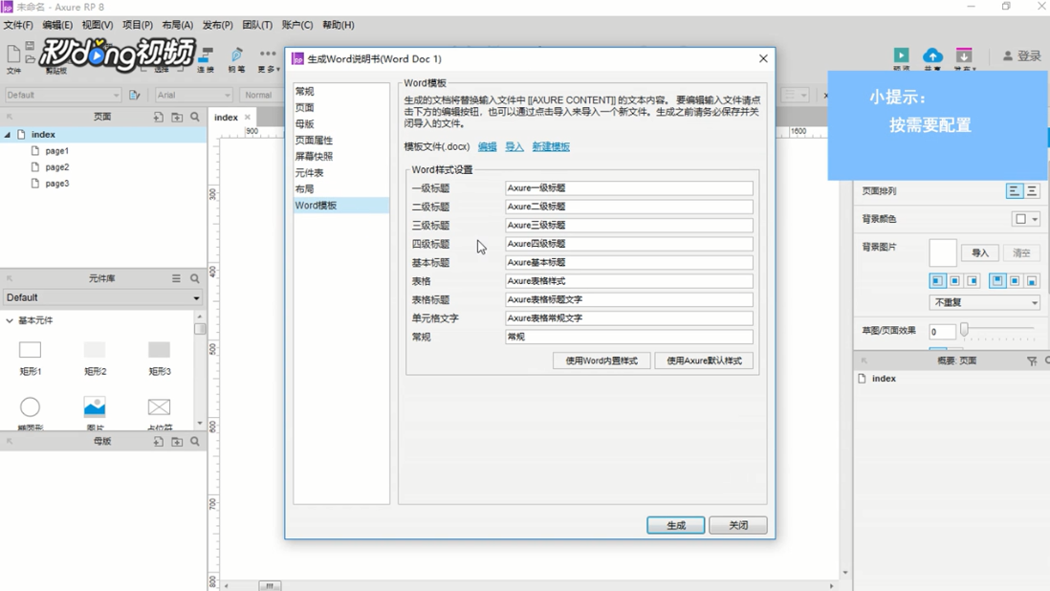This screenshot has width=1050, height=591.
Task: Click the Axure一级标题 input field
Action: click(x=626, y=187)
